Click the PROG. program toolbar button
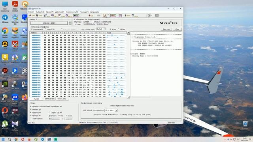Image resolution: width=253 pixels, height=142 pixels. point(113,15)
